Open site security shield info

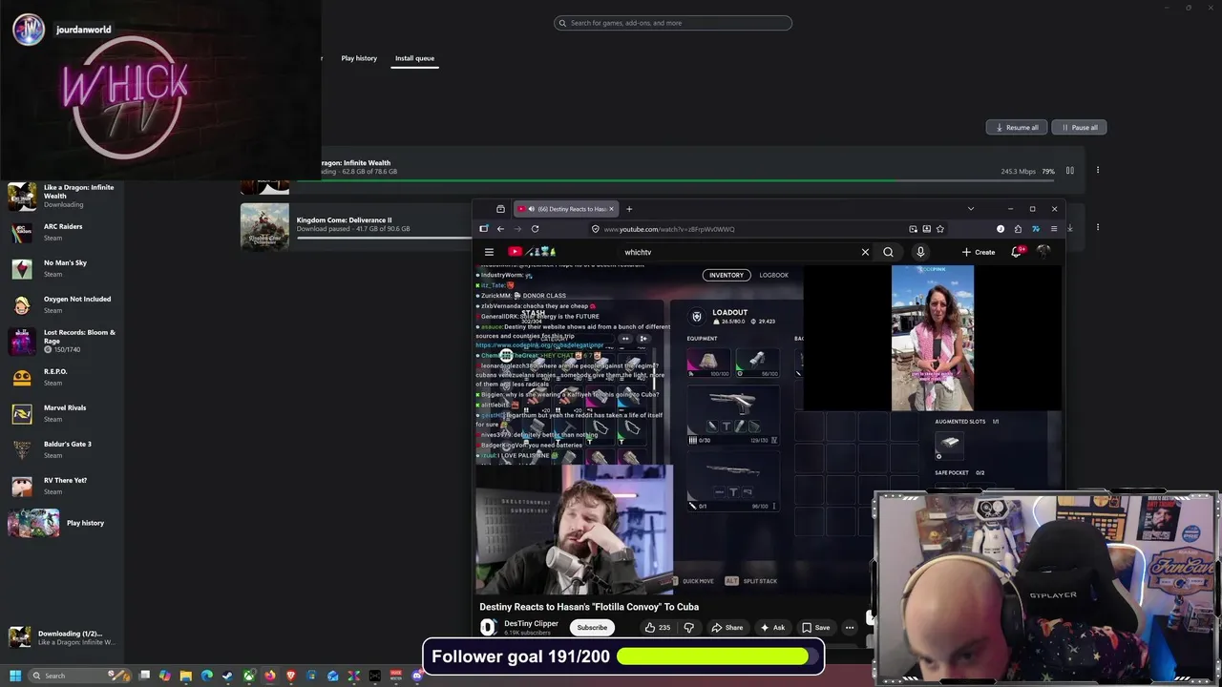click(x=595, y=229)
